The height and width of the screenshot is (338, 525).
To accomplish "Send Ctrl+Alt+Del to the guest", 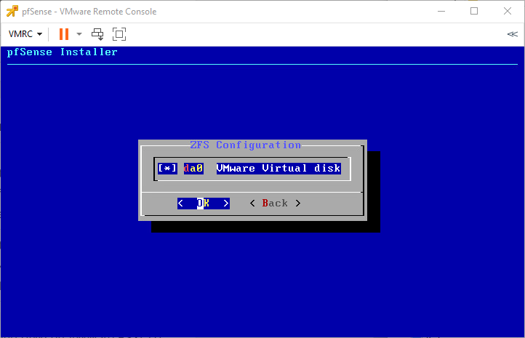I will (x=97, y=34).
